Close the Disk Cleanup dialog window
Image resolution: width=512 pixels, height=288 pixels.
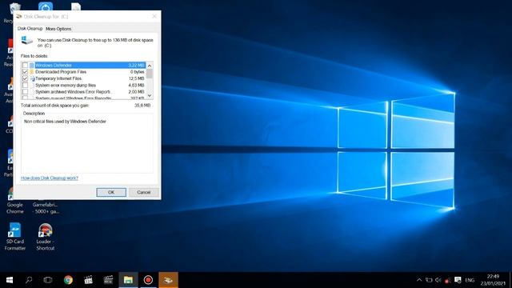click(x=154, y=16)
